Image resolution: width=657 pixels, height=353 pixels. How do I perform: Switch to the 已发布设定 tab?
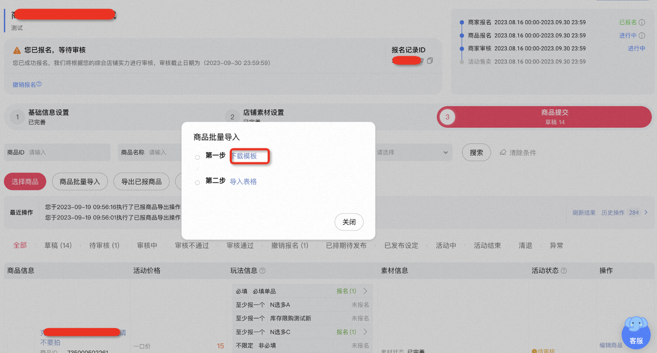point(401,245)
